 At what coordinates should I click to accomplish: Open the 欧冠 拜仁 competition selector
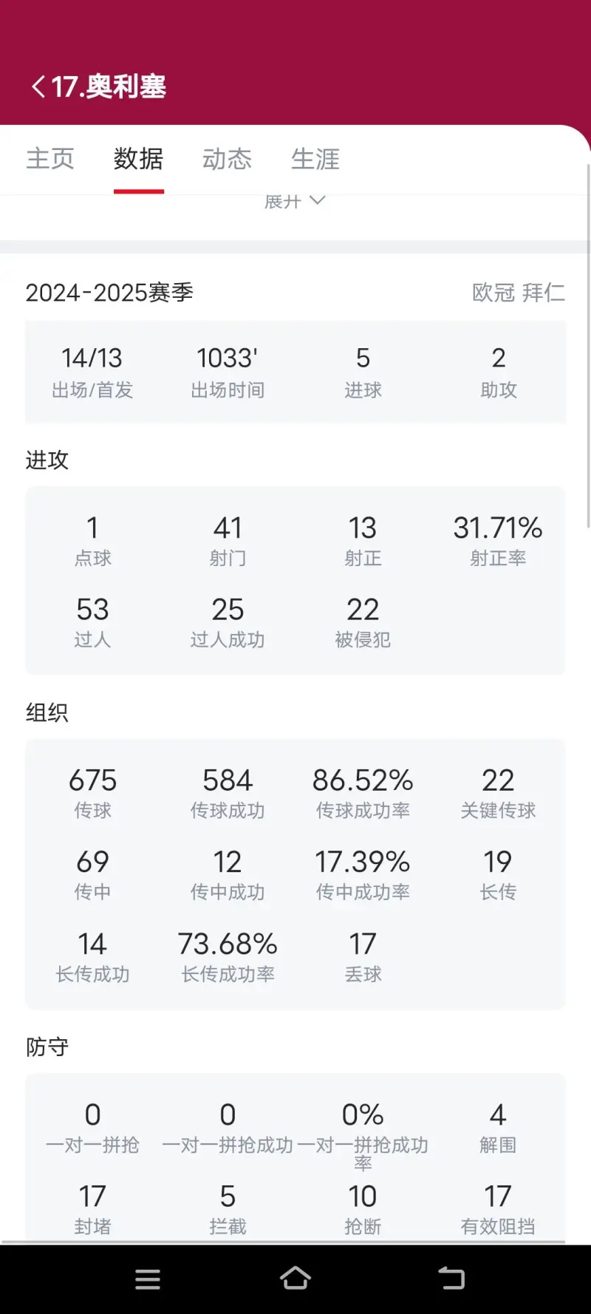[518, 293]
